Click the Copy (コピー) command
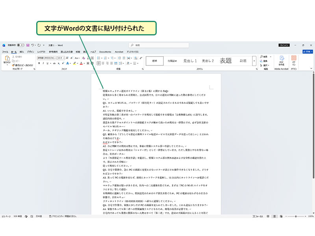The width and height of the screenshot is (315, 236). 16,61
